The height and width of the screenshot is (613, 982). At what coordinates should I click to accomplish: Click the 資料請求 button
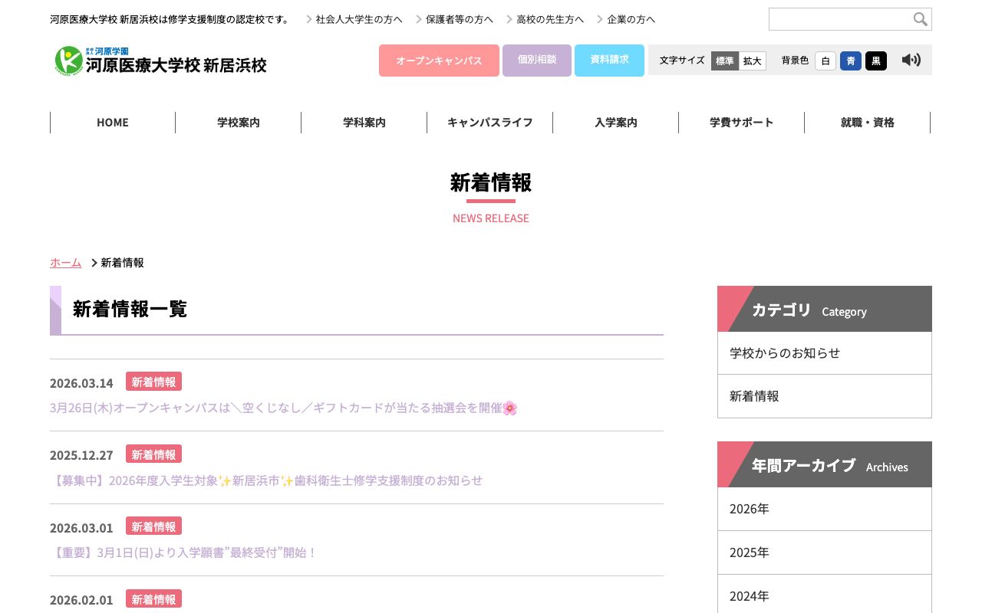click(609, 60)
